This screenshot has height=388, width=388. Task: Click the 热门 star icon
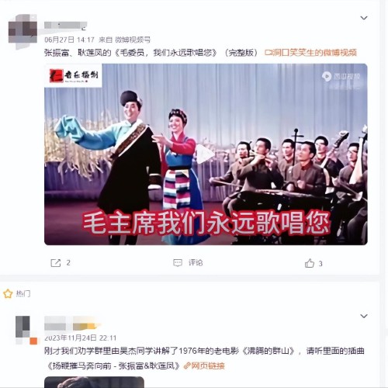point(8,294)
